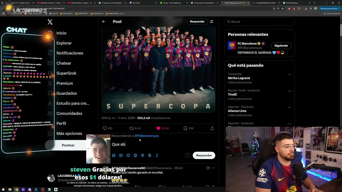342x192 pixels.
Task: Open more options on ATHLETICtribunerosNO reply
Action: 213,168
